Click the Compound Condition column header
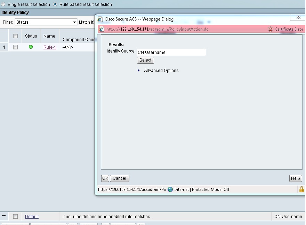This screenshot has height=225, width=306. pyautogui.click(x=79, y=39)
